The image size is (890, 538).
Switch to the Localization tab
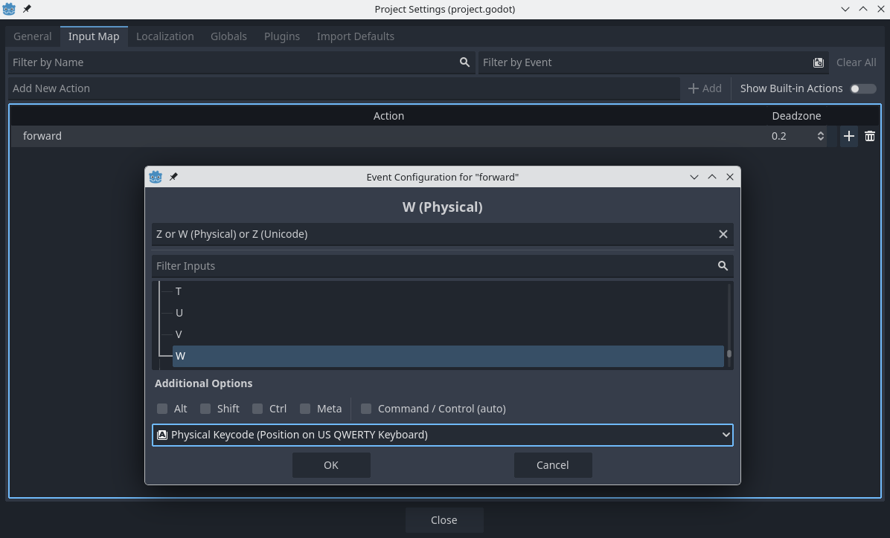164,36
